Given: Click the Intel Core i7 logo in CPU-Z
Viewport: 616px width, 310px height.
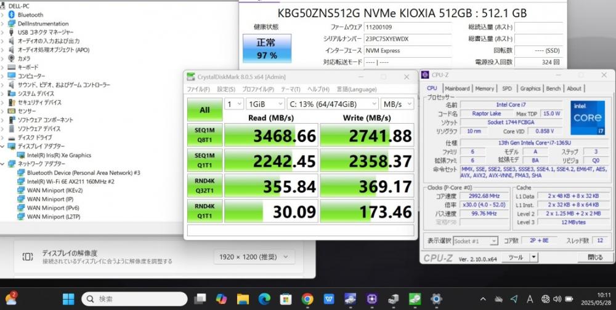Looking at the screenshot, I should coord(587,117).
